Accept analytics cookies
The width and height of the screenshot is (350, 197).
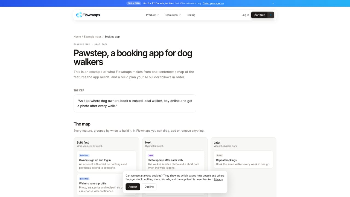pyautogui.click(x=133, y=187)
